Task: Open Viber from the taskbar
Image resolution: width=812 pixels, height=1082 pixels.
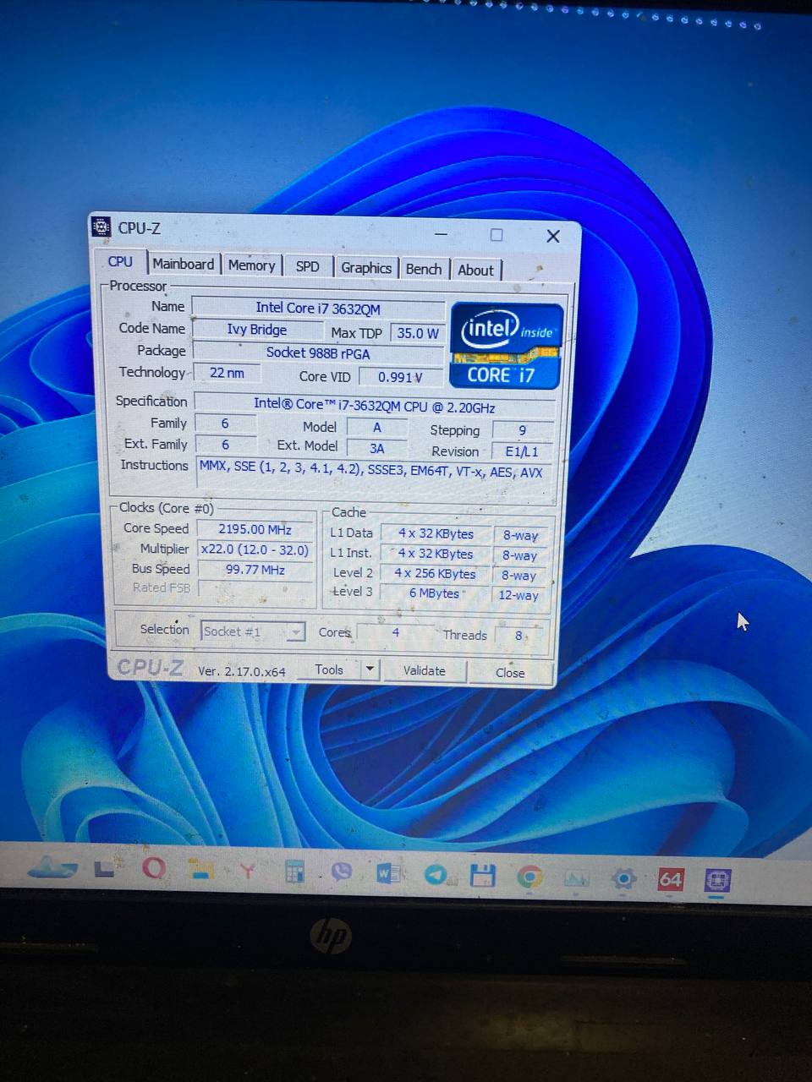Action: pos(342,871)
